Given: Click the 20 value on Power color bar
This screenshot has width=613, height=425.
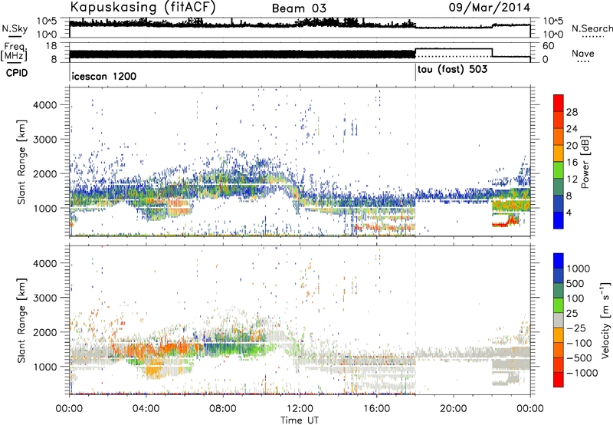Looking at the screenshot, I should (x=572, y=146).
